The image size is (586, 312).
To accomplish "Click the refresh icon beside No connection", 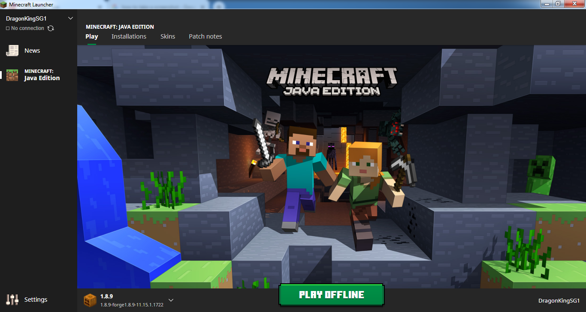I will [51, 28].
